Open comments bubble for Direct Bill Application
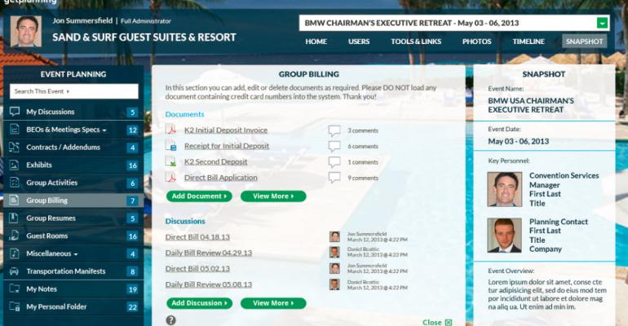Image resolution: width=628 pixels, height=326 pixels. pyautogui.click(x=334, y=178)
